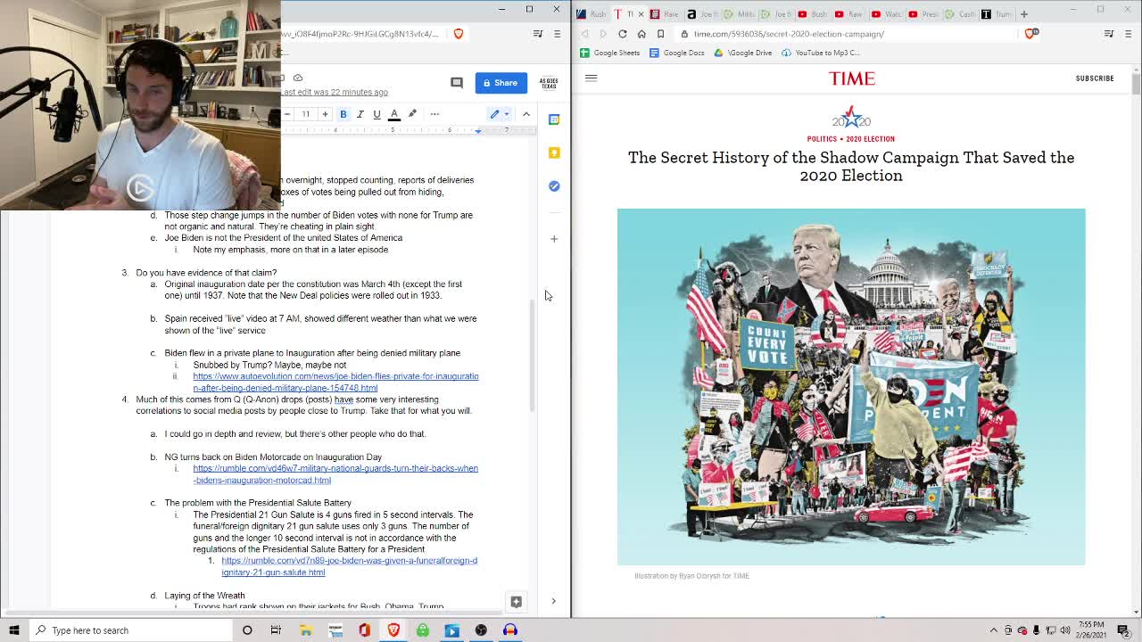This screenshot has height=642, width=1142.
Task: Open File Explorer from the taskbar
Action: point(306,630)
